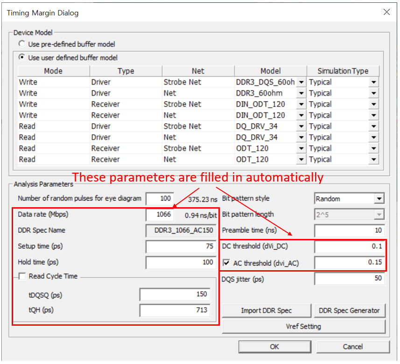Expand the Bit pattern style dropdown
The height and width of the screenshot is (364, 400).
click(378, 199)
